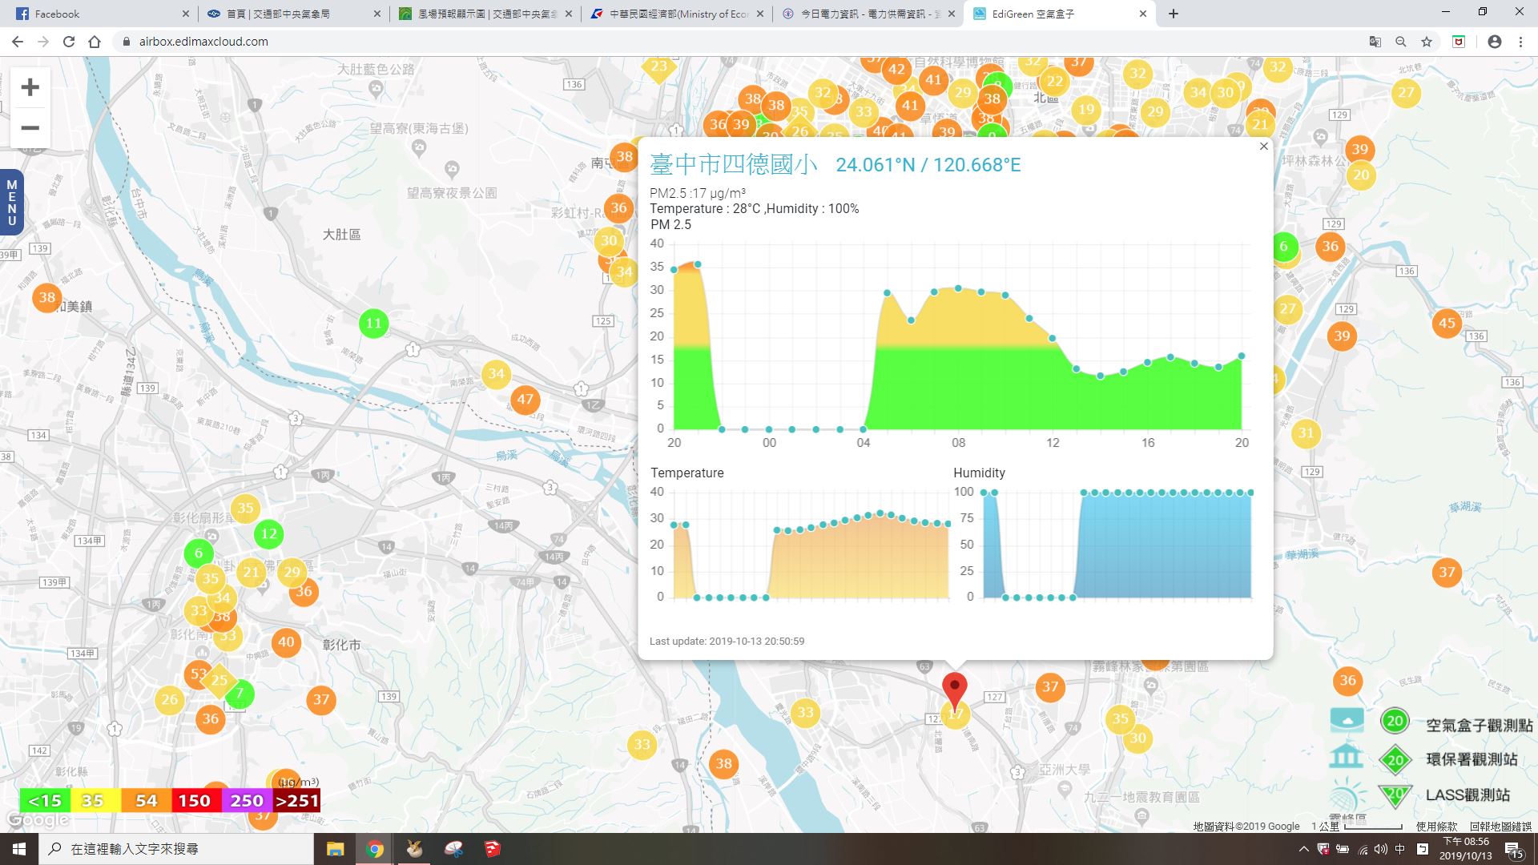Select the orange 53 sensor marker

(196, 674)
